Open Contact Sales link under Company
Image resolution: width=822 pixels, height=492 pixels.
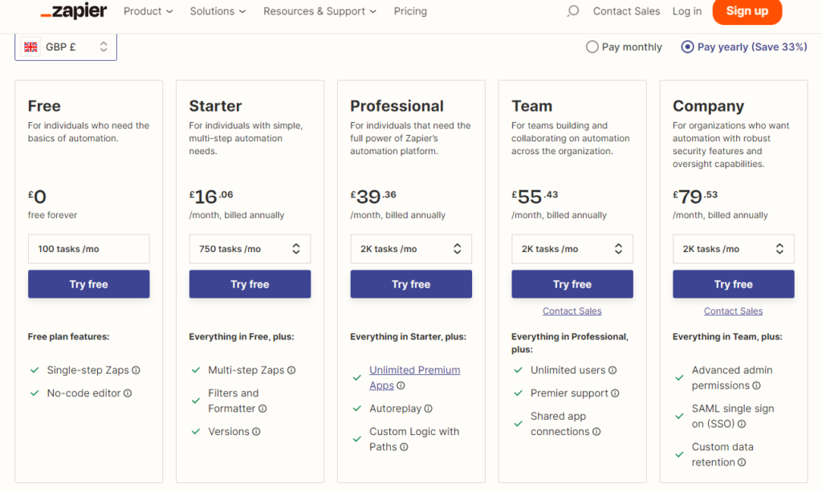coord(733,311)
